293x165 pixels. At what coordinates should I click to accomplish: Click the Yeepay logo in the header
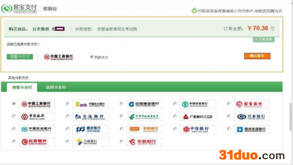click(19, 9)
